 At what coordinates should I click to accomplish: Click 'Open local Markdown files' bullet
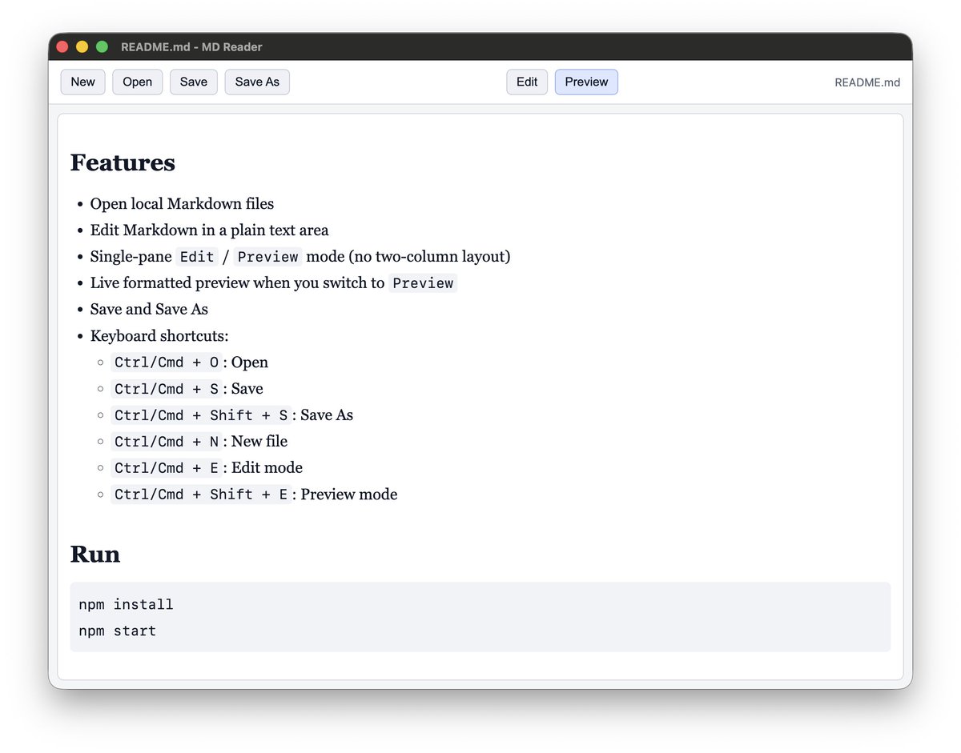click(x=182, y=203)
